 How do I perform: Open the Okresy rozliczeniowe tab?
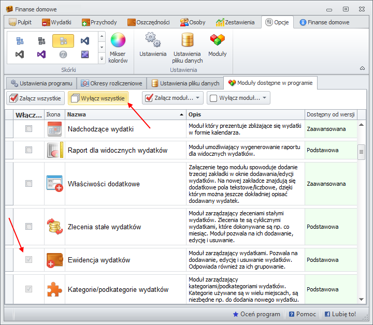coord(112,83)
